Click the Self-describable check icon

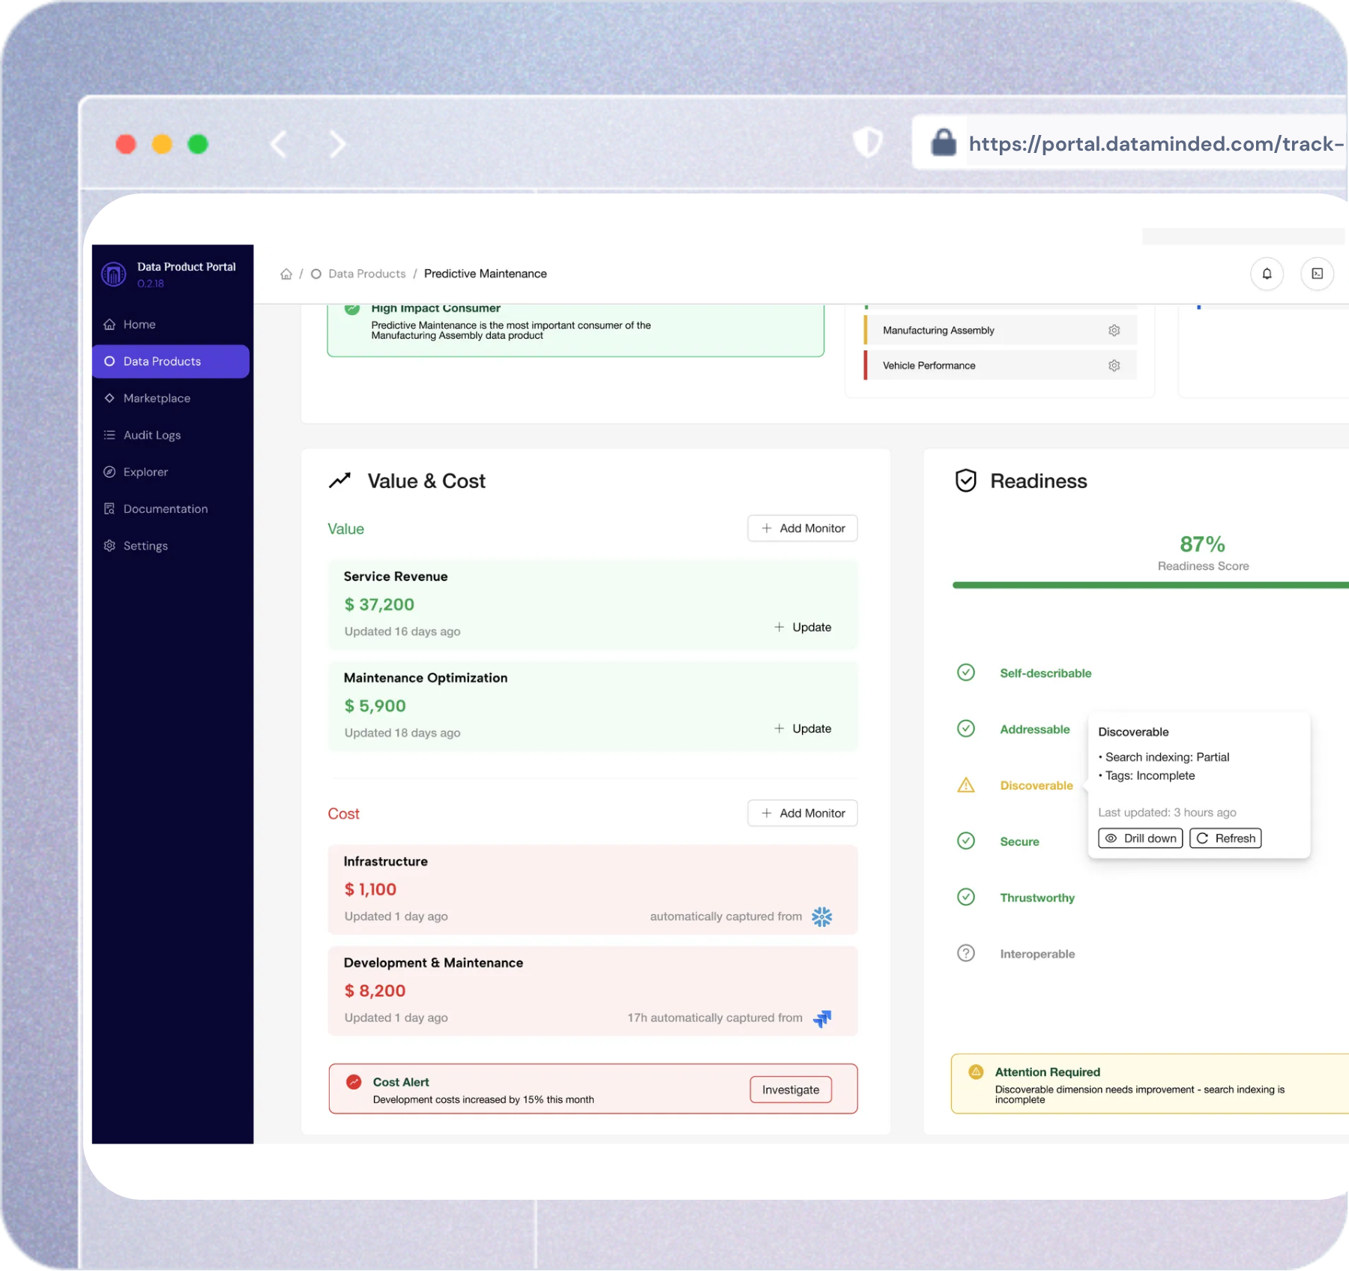click(x=966, y=673)
